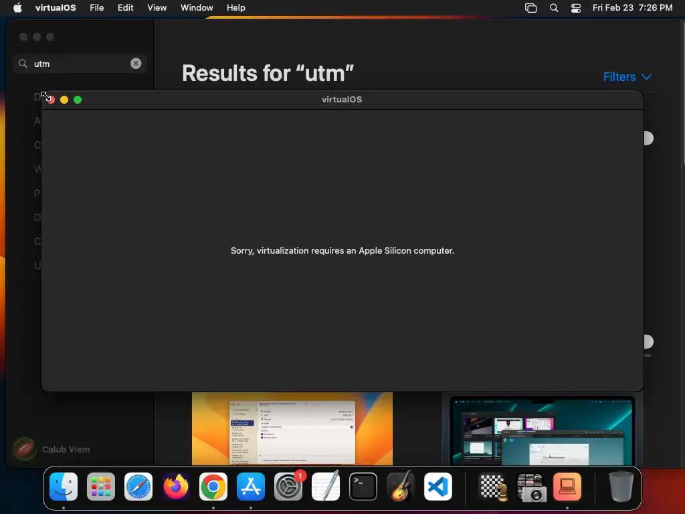Open Control Center in menu bar

coord(576,7)
